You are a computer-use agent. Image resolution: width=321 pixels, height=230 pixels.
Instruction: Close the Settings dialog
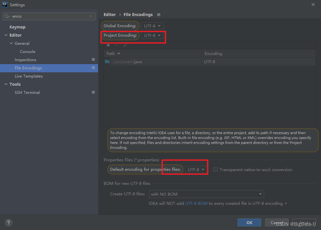coord(313,5)
